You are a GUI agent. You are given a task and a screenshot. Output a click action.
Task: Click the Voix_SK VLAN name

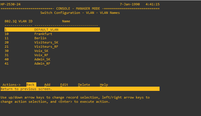click(41, 51)
